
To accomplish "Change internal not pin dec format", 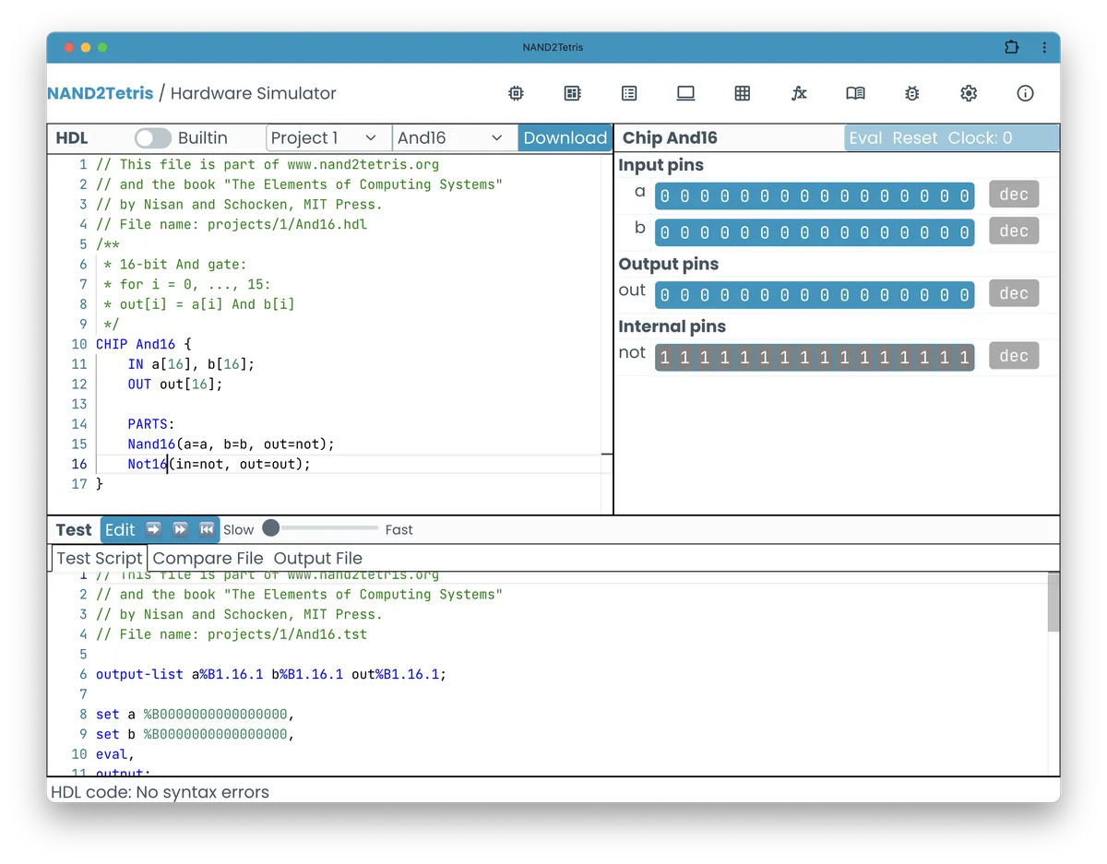I will (1014, 356).
